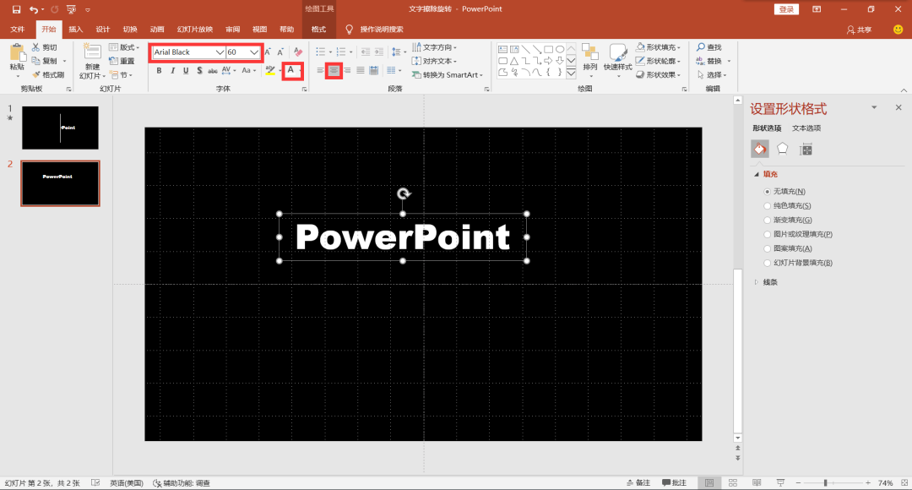Click the Tell me search box (操作说明搜索)

pos(375,29)
